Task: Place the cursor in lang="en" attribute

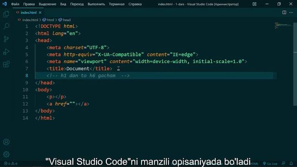Action: [x=65, y=33]
